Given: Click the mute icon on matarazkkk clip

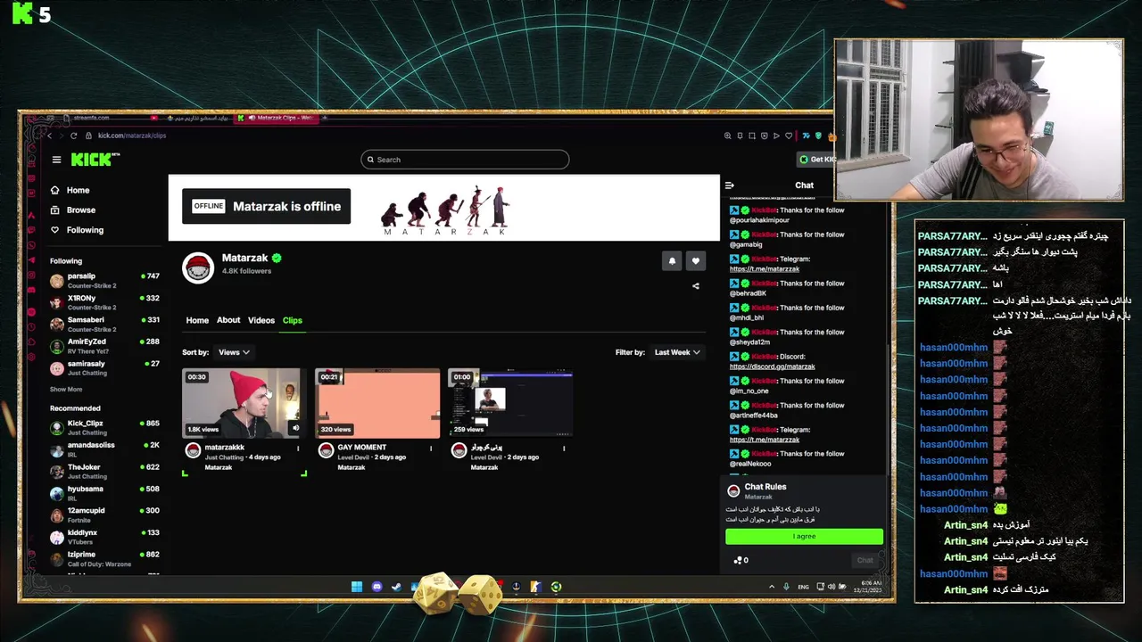Looking at the screenshot, I should [x=295, y=429].
